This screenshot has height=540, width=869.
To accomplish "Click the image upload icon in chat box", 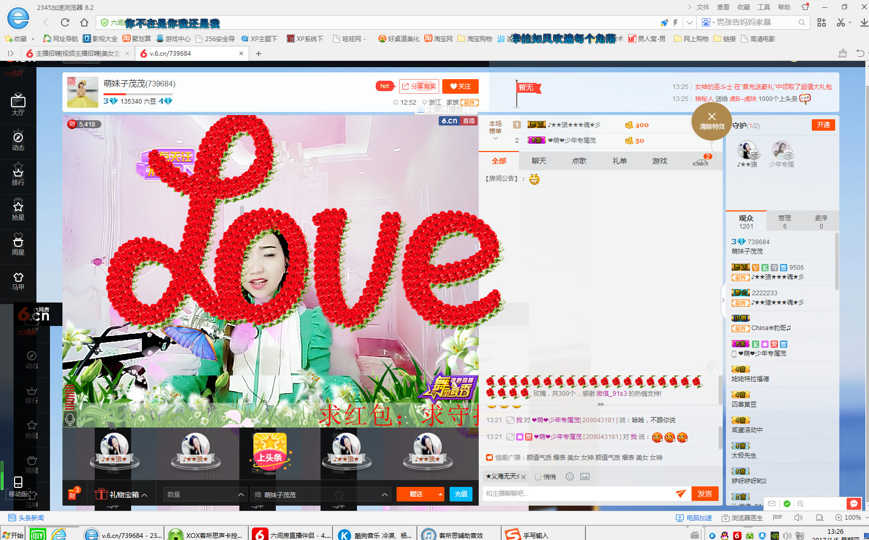I will click(x=585, y=476).
